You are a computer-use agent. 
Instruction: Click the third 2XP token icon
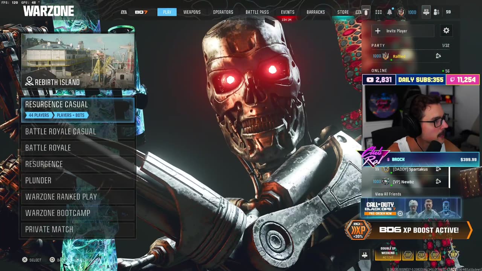tap(435, 255)
